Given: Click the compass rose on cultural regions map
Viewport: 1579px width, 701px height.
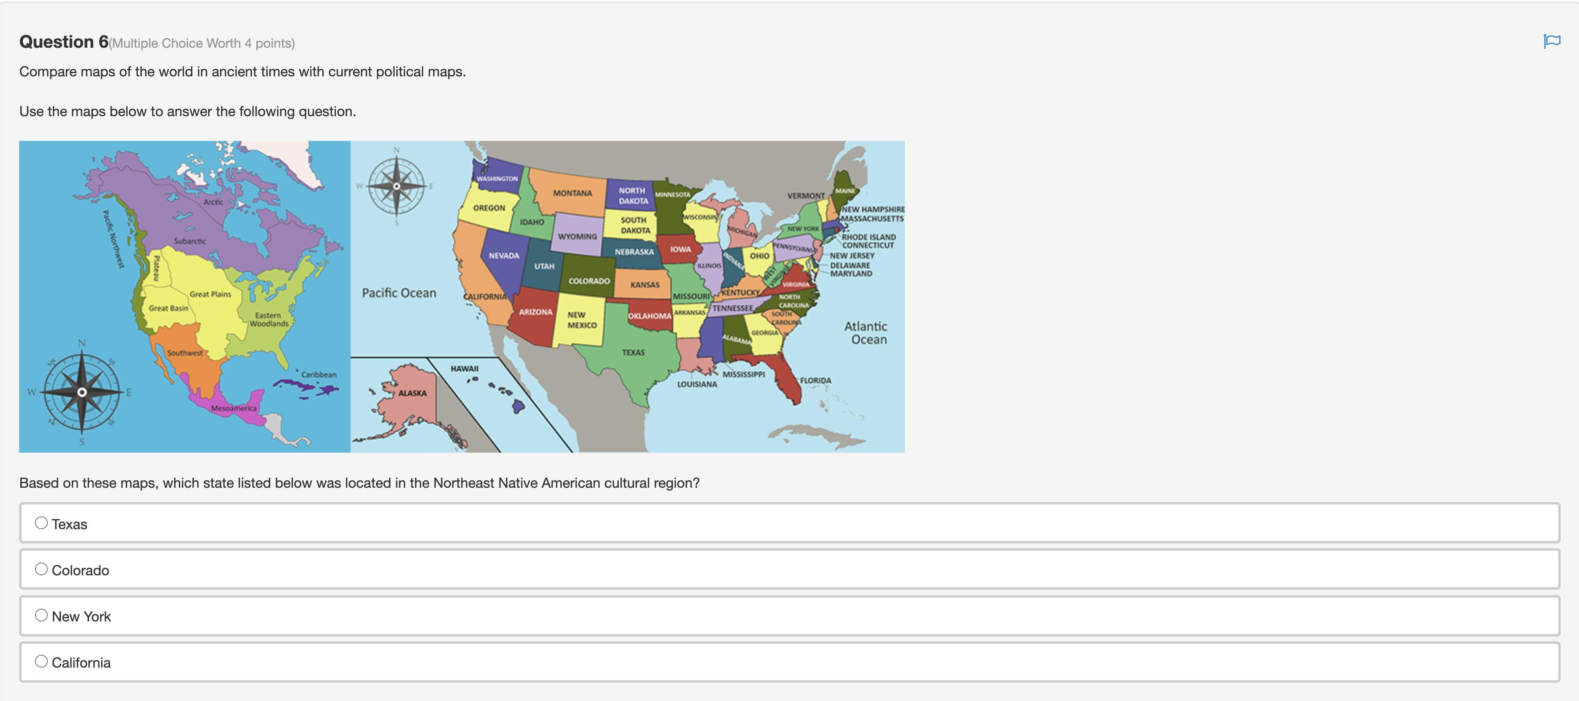Looking at the screenshot, I should pos(82,392).
